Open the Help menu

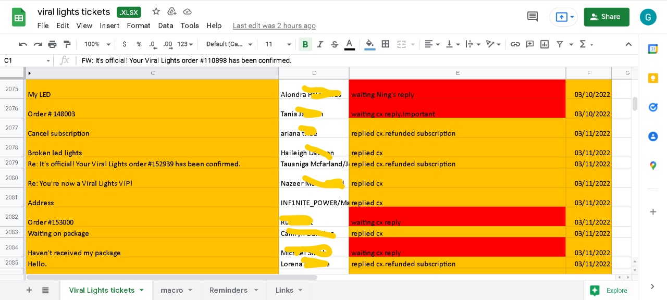click(214, 26)
